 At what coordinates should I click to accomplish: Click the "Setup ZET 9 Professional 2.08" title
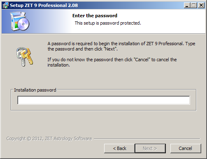(x=44, y=5)
